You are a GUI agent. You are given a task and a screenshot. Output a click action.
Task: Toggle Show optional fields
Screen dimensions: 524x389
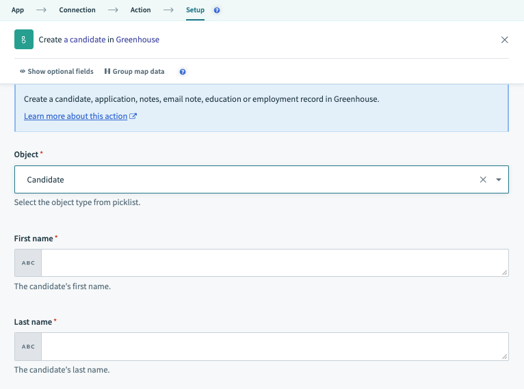[56, 72]
